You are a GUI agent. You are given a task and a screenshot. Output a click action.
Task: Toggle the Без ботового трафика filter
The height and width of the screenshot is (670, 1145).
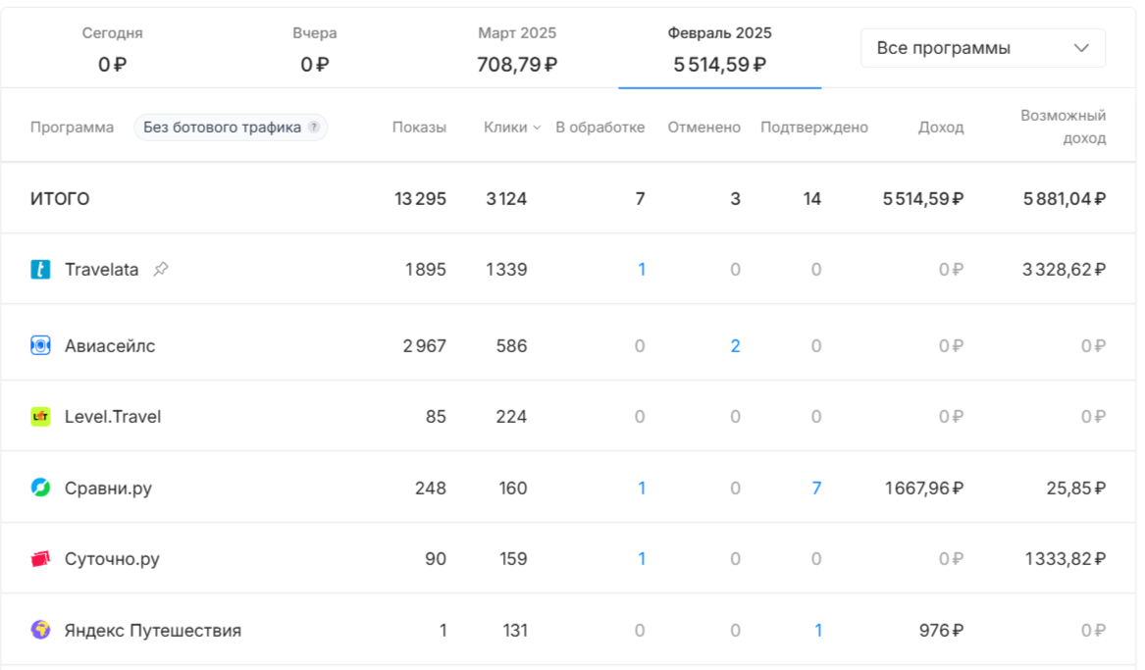[x=223, y=128]
